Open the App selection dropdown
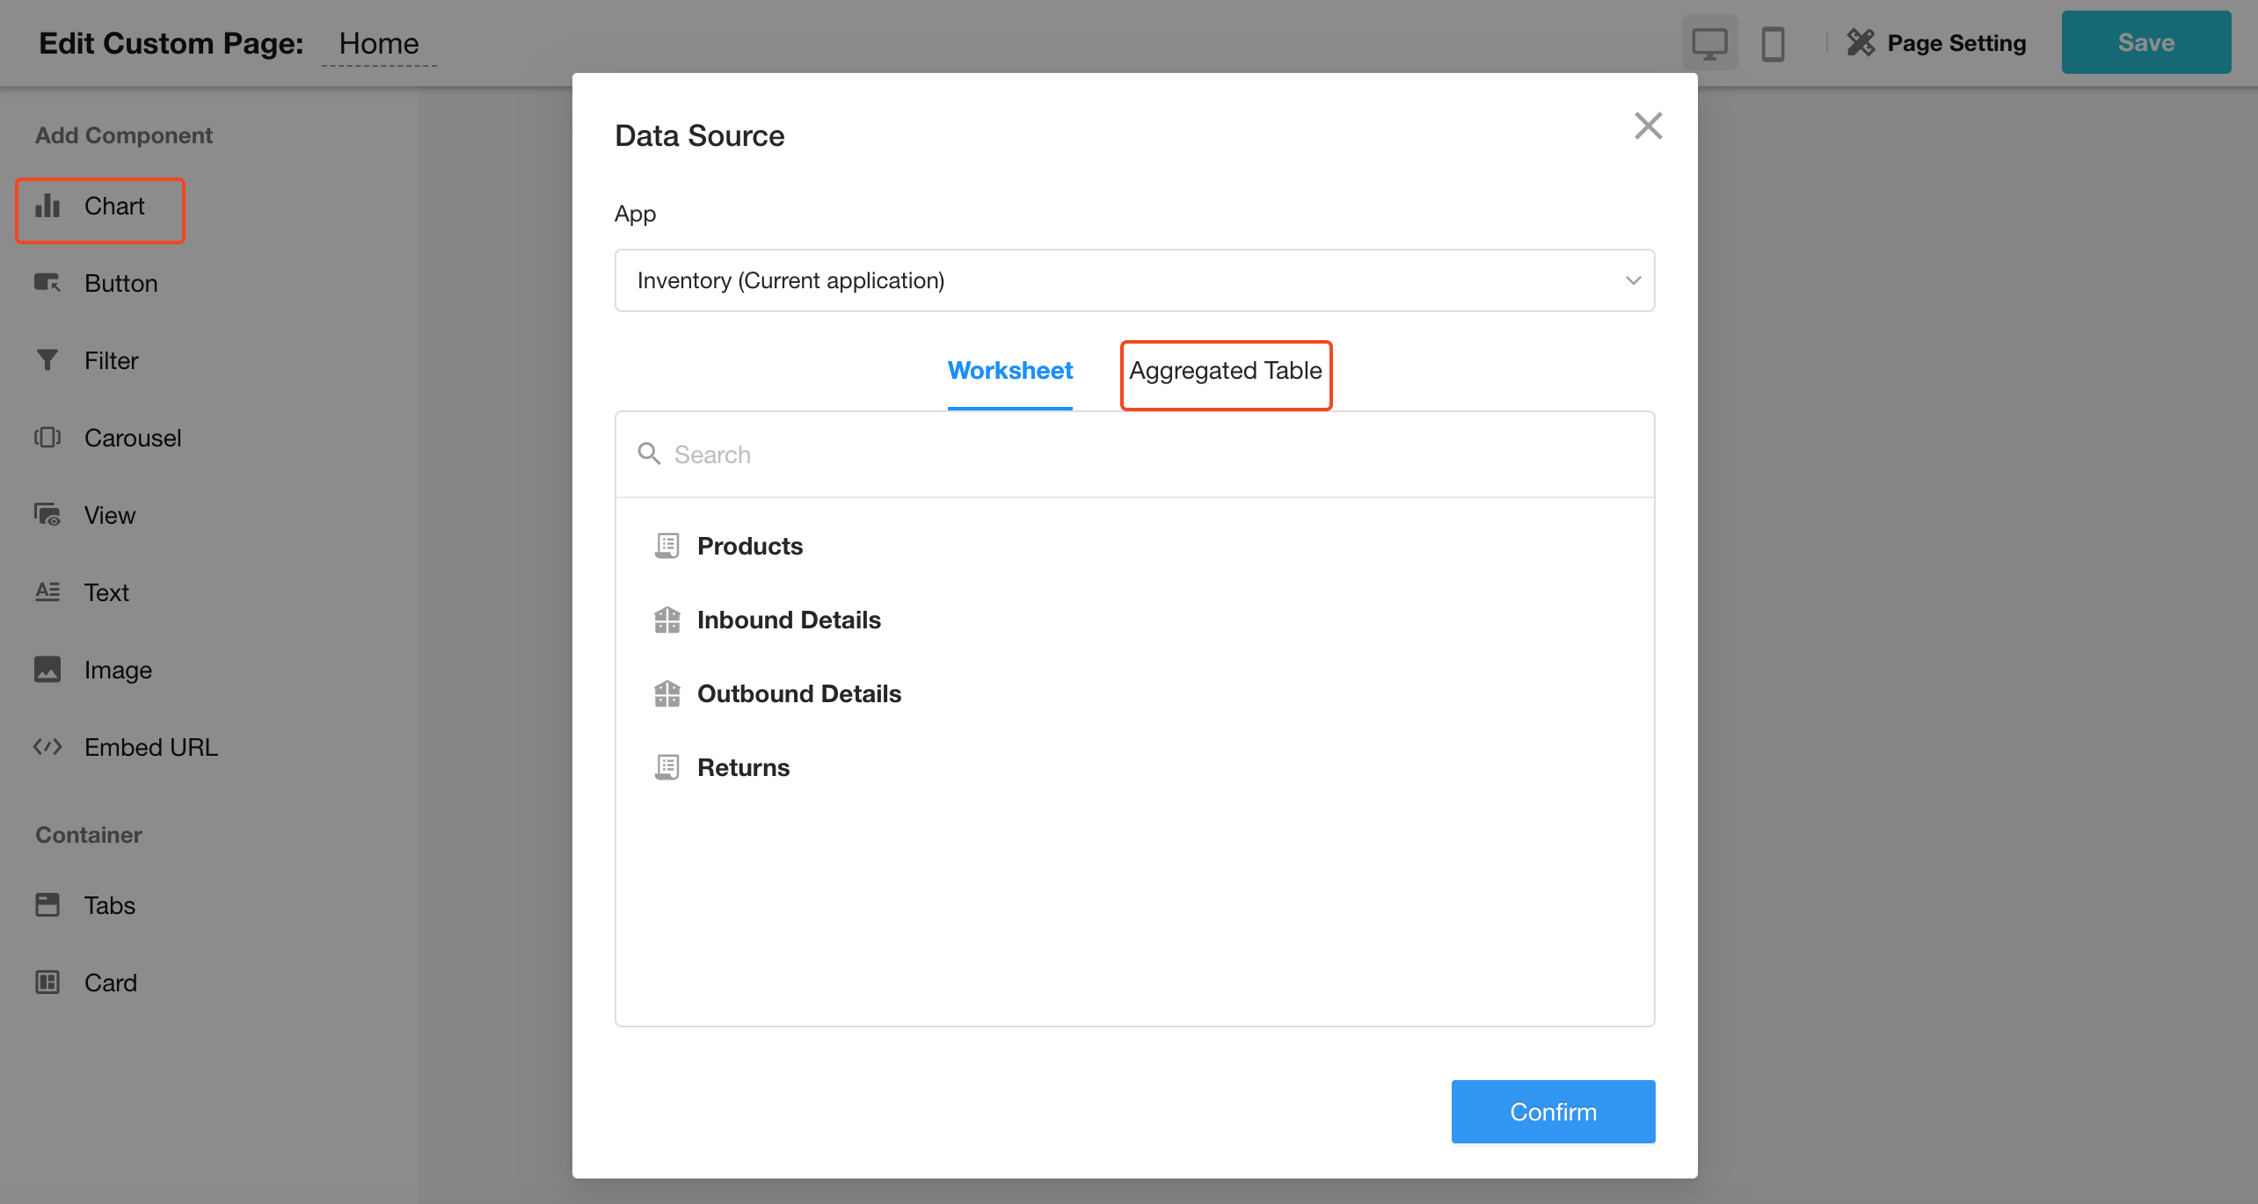 (x=1133, y=280)
